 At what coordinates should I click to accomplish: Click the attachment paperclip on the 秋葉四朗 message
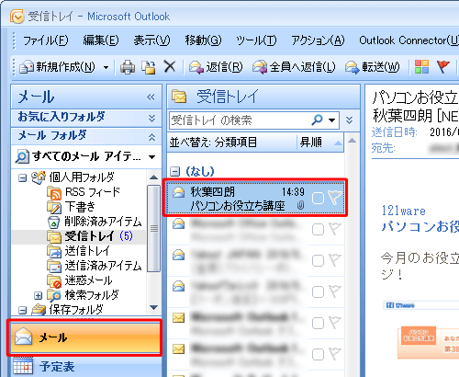point(300,206)
